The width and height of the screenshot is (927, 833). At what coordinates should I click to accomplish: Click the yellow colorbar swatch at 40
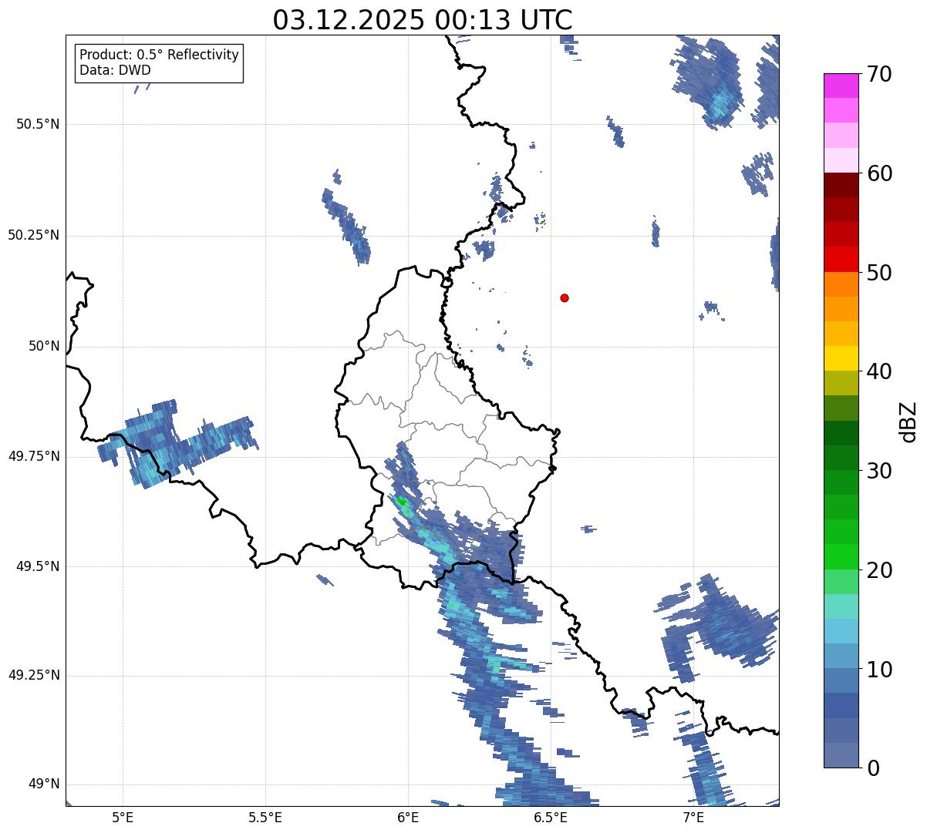(x=841, y=358)
